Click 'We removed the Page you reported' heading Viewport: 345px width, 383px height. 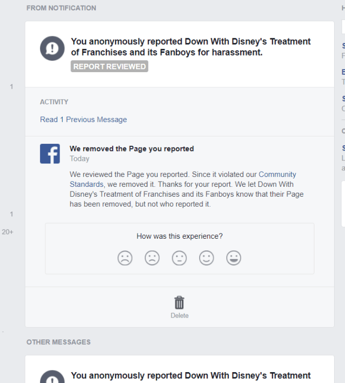click(132, 149)
